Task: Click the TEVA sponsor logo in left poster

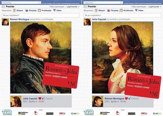Action: [x=7, y=113]
